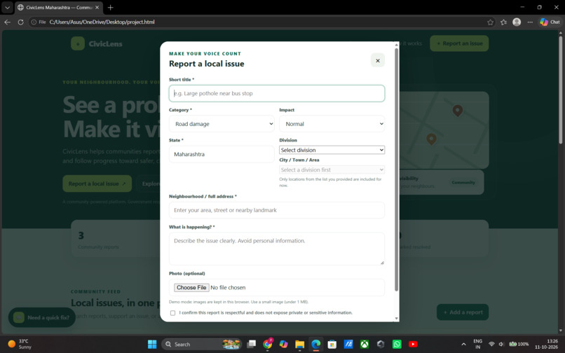Click the Short title input field
The width and height of the screenshot is (565, 353).
277,93
